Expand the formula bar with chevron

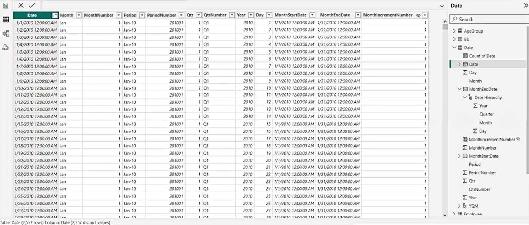442,6
